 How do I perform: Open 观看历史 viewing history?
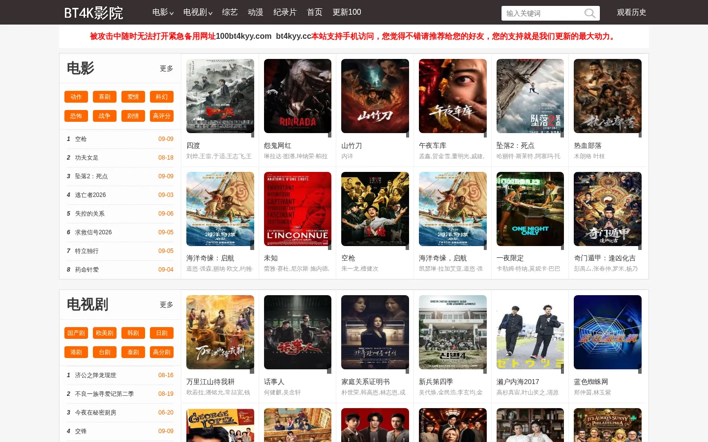tap(632, 12)
